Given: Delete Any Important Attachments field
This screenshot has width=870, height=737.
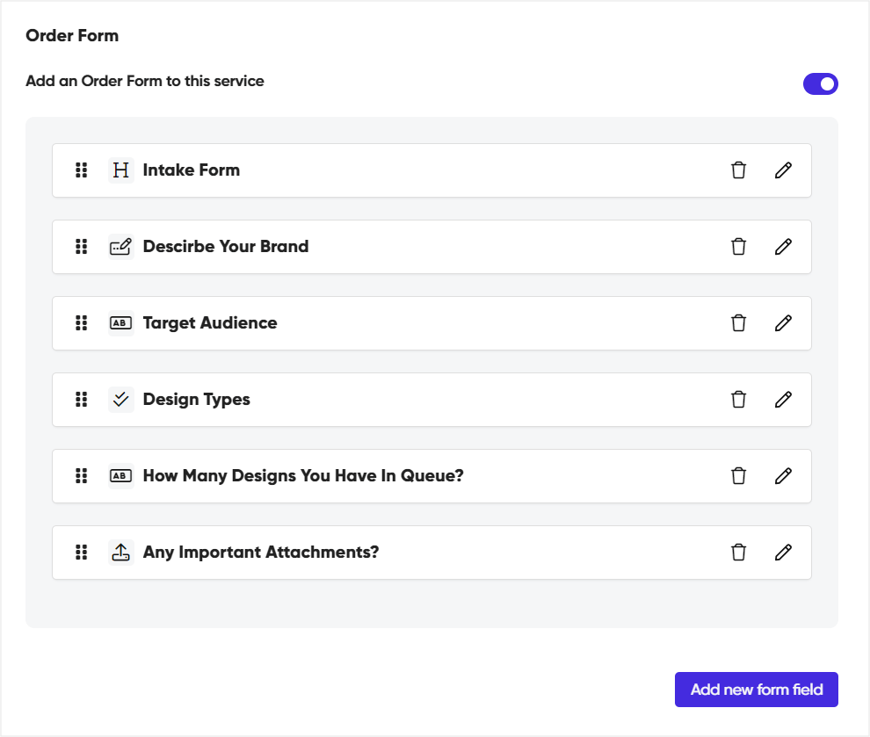Looking at the screenshot, I should tap(738, 553).
